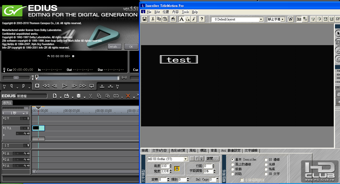Screen dimensions: 340x184
Task: Click the EDIUS player position slider handle
Action: (37, 77)
